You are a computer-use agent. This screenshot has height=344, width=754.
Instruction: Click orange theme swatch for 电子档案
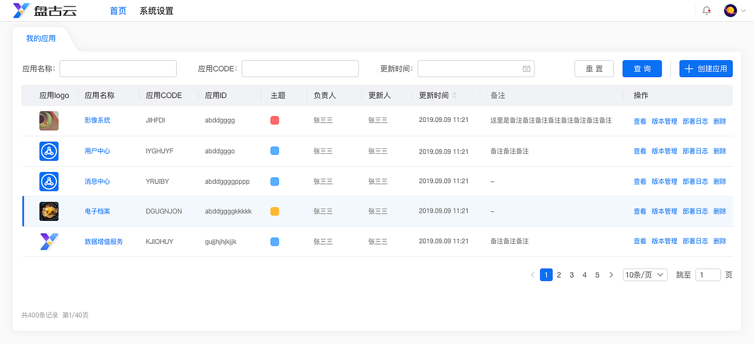275,211
